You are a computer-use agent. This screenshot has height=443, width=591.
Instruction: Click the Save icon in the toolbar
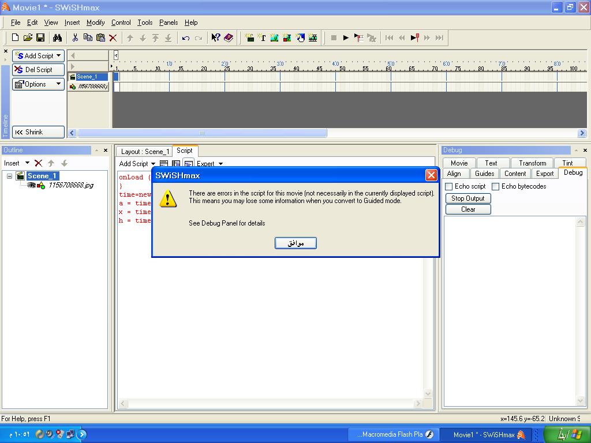[40, 38]
